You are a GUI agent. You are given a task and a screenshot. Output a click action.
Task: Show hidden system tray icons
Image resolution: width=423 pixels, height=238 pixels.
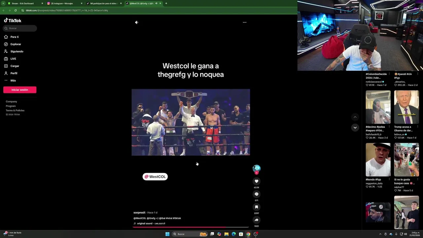(x=380, y=234)
